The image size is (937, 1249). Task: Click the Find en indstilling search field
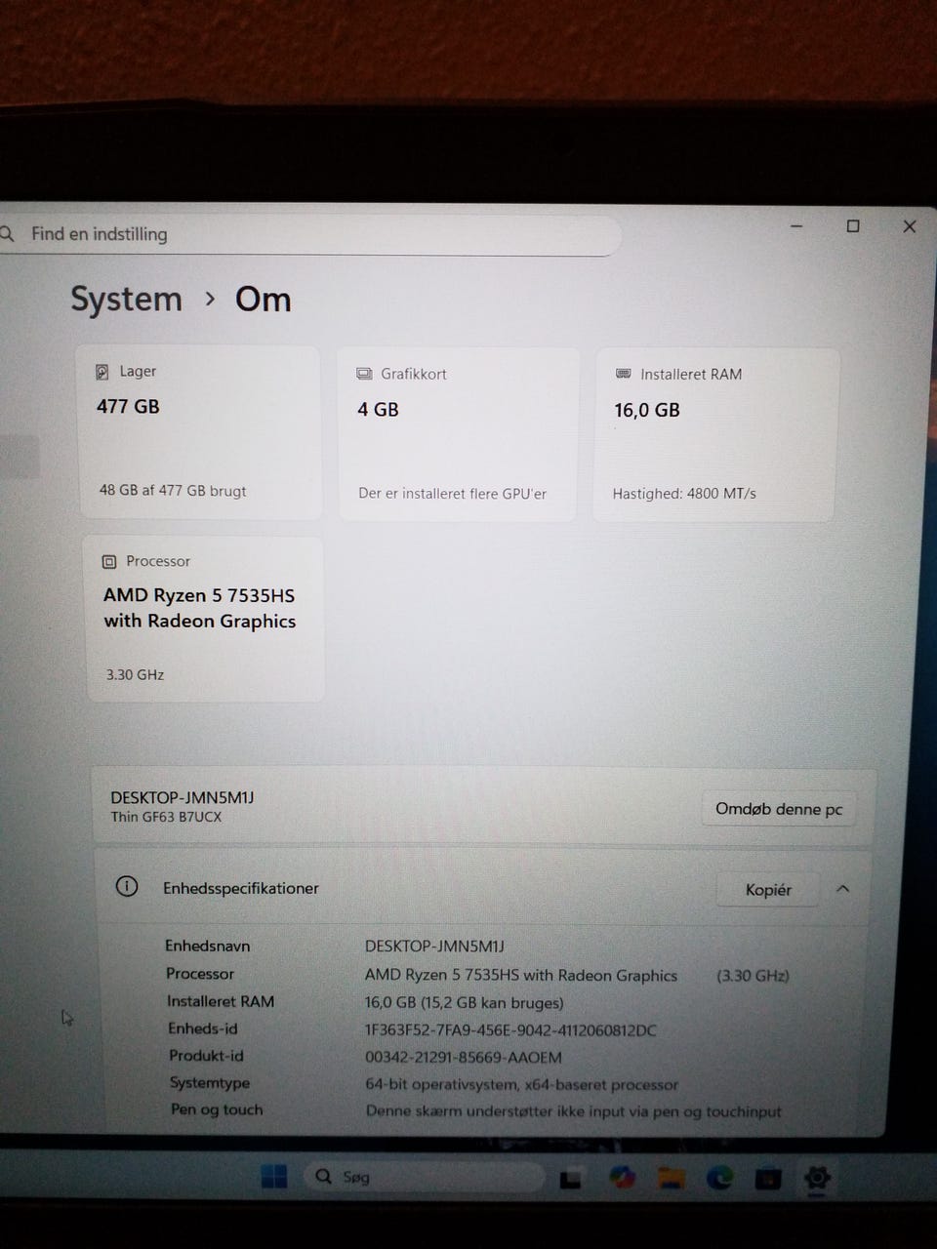click(307, 234)
